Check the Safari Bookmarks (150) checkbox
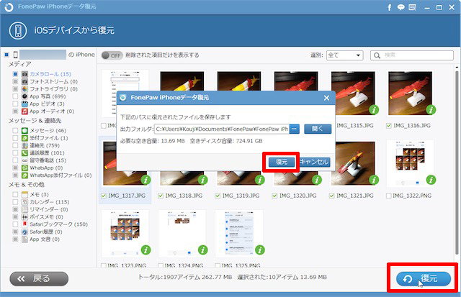The image size is (461, 297). click(15, 224)
